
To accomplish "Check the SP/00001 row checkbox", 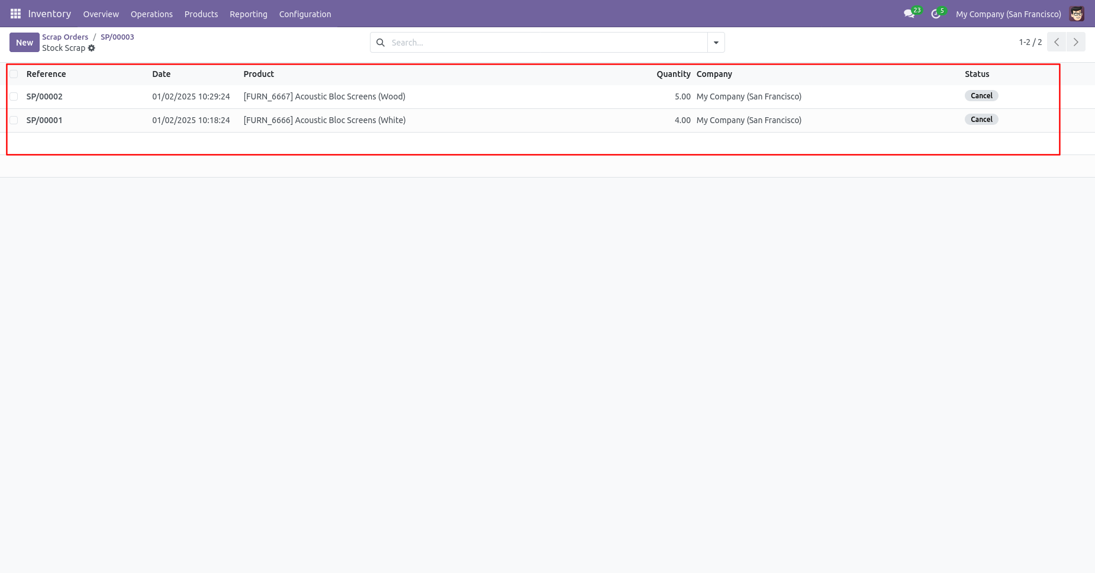I will (x=14, y=120).
